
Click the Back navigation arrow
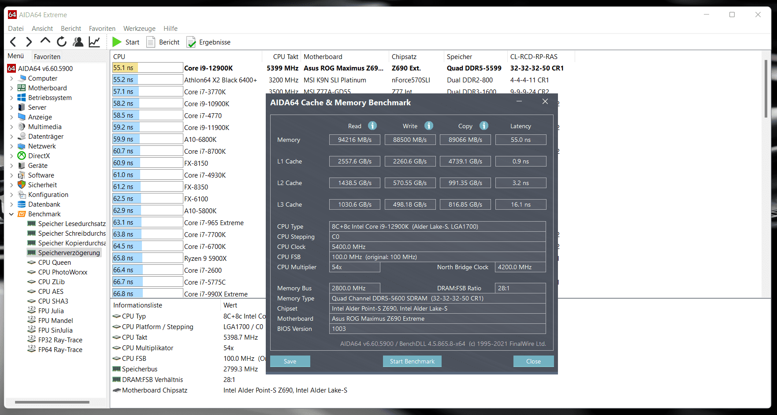click(13, 42)
